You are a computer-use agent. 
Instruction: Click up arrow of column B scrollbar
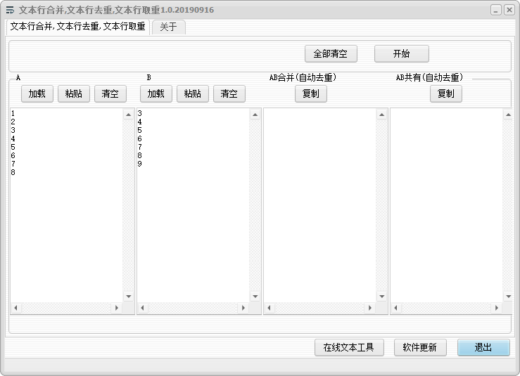[x=255, y=115]
